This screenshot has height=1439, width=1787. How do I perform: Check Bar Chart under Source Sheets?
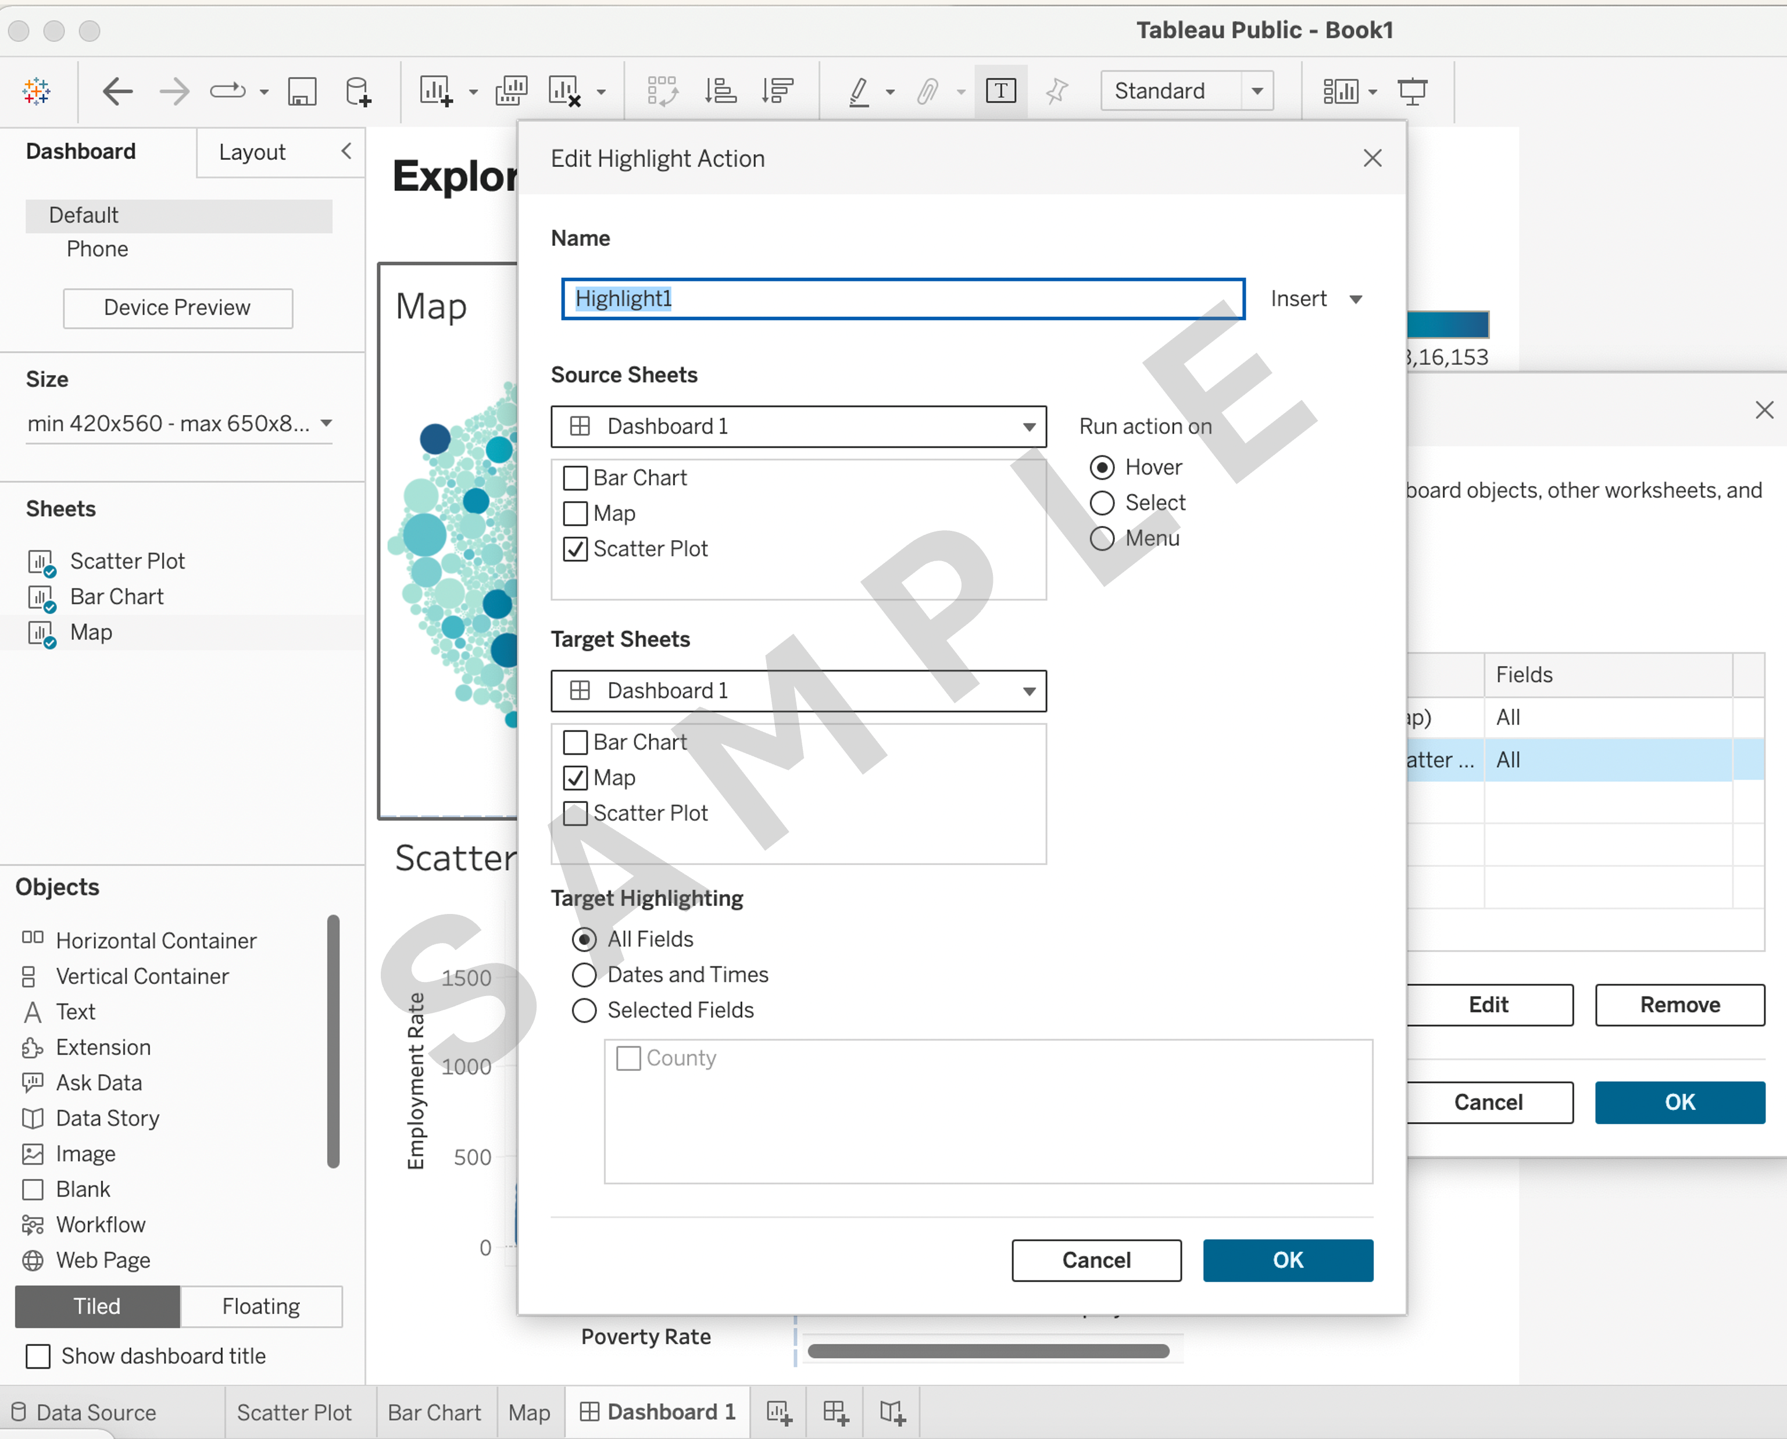coord(575,479)
